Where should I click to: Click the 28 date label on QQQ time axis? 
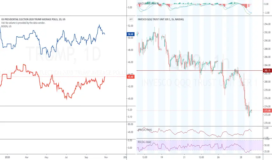pos(241,157)
